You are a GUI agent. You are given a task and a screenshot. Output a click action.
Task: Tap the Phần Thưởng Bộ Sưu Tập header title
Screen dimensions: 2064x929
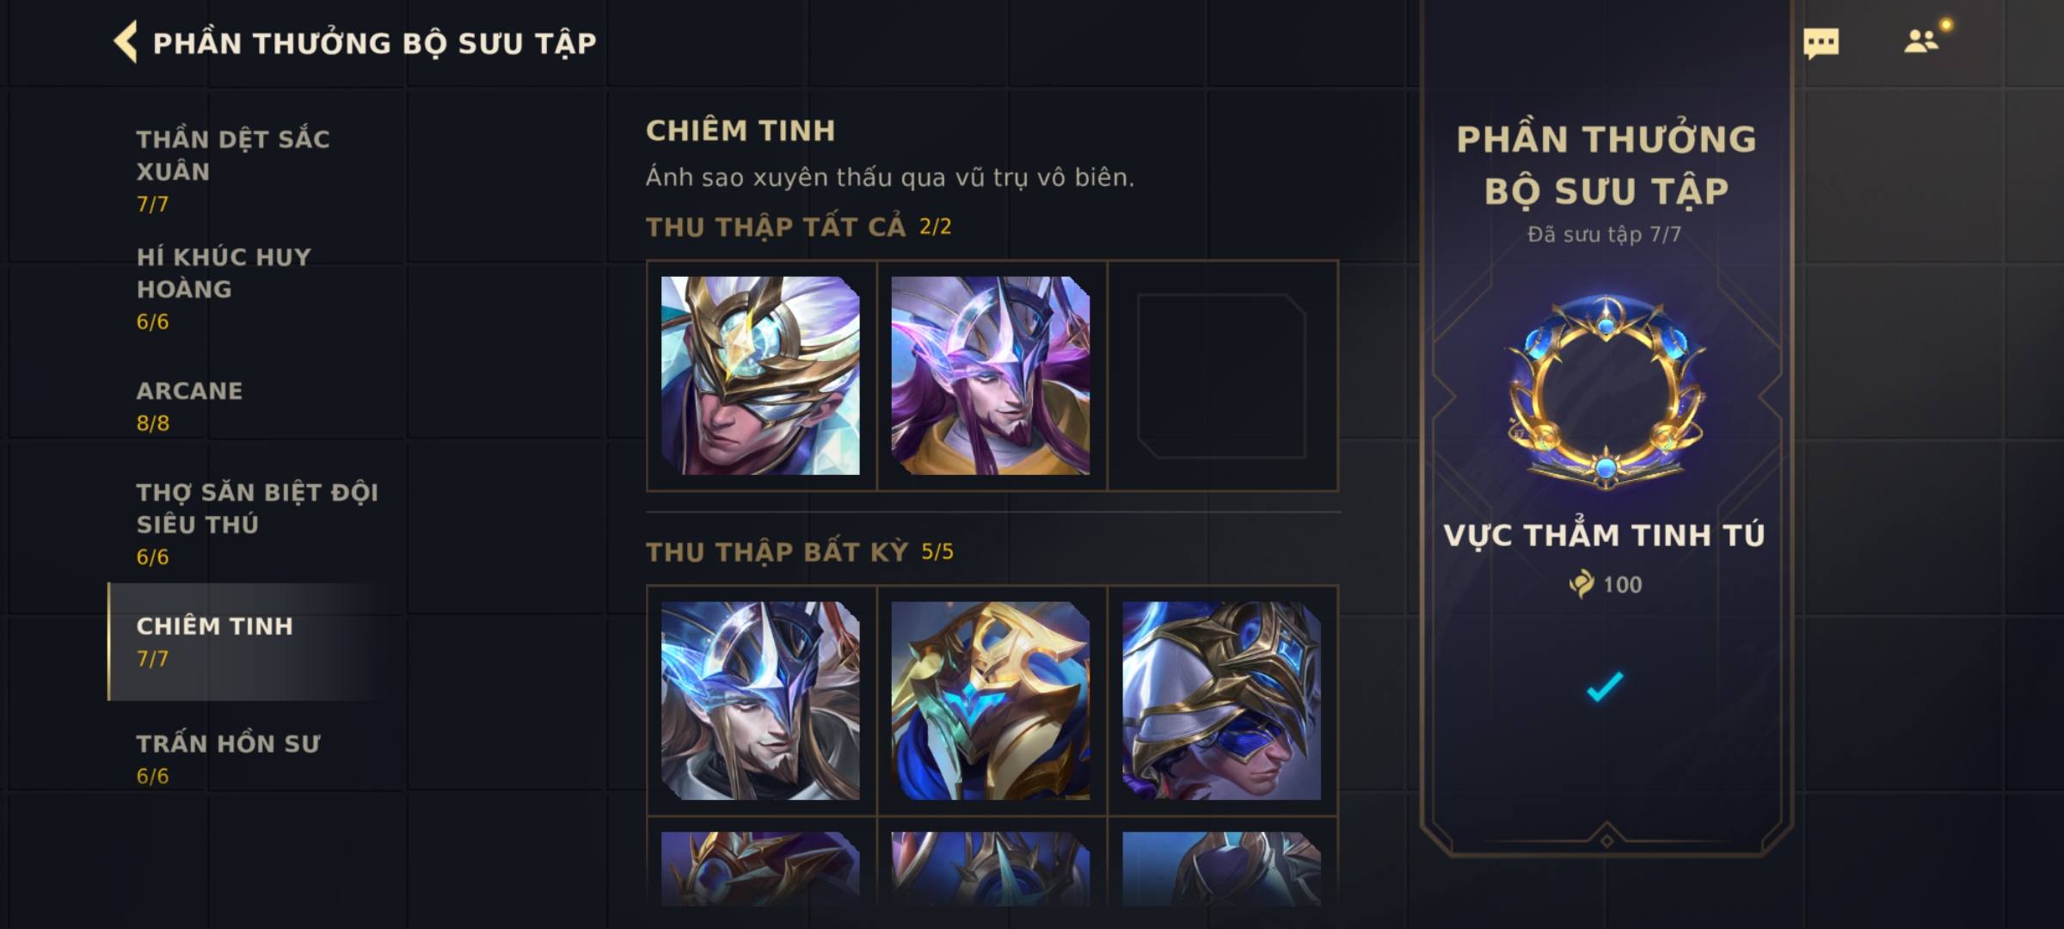374,43
